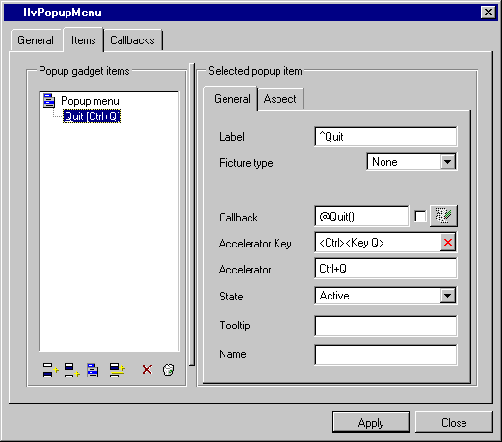Viewport: 502px width, 442px height.
Task: Click the add submenu icon
Action: [92, 370]
